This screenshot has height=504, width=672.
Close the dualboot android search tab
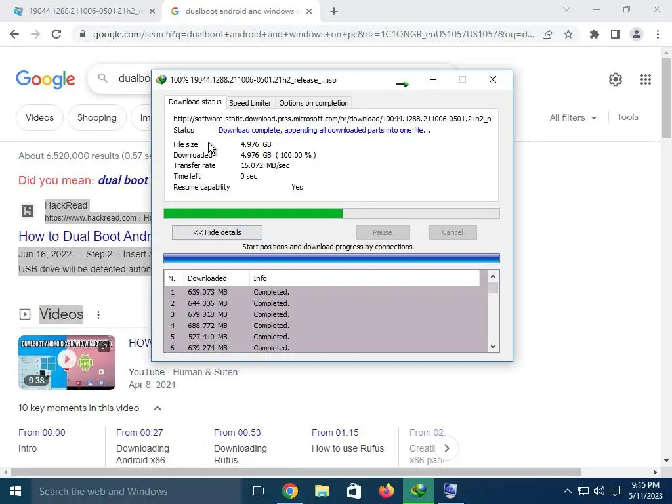309,12
